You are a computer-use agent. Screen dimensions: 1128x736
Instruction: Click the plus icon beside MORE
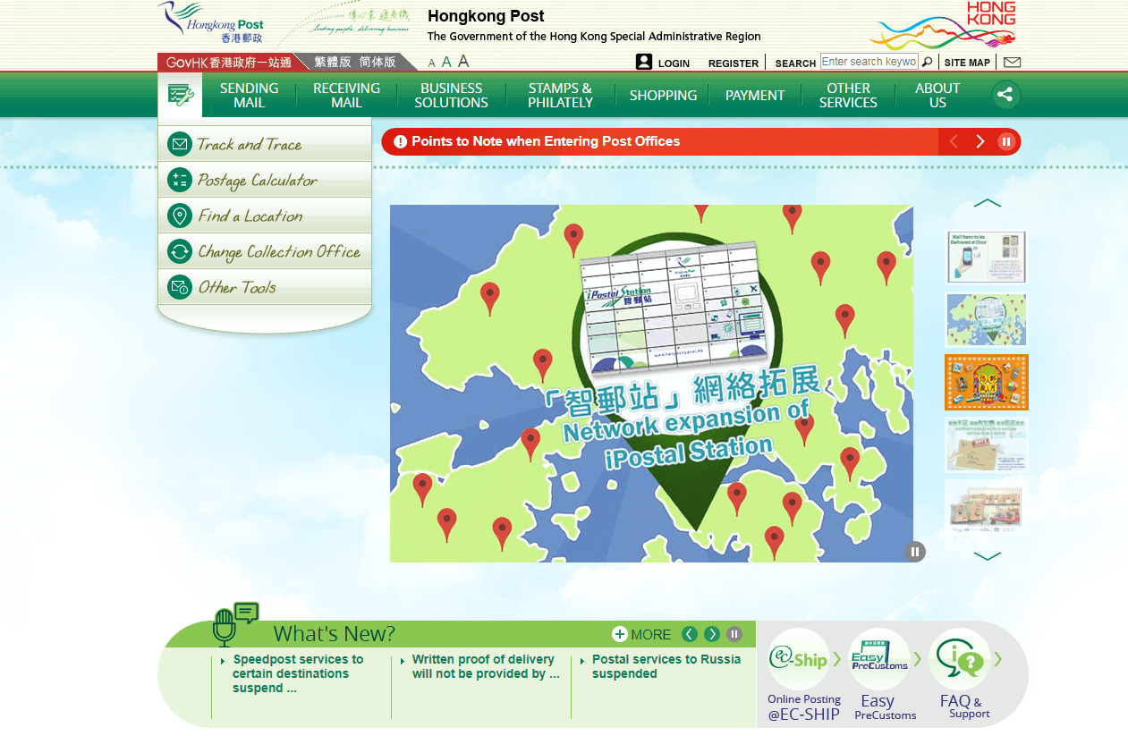click(620, 634)
